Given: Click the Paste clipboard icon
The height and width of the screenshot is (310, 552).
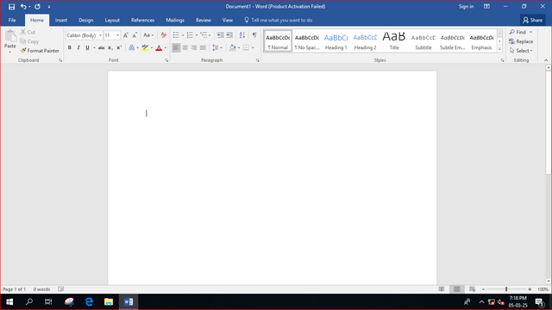Looking at the screenshot, I should tap(10, 36).
